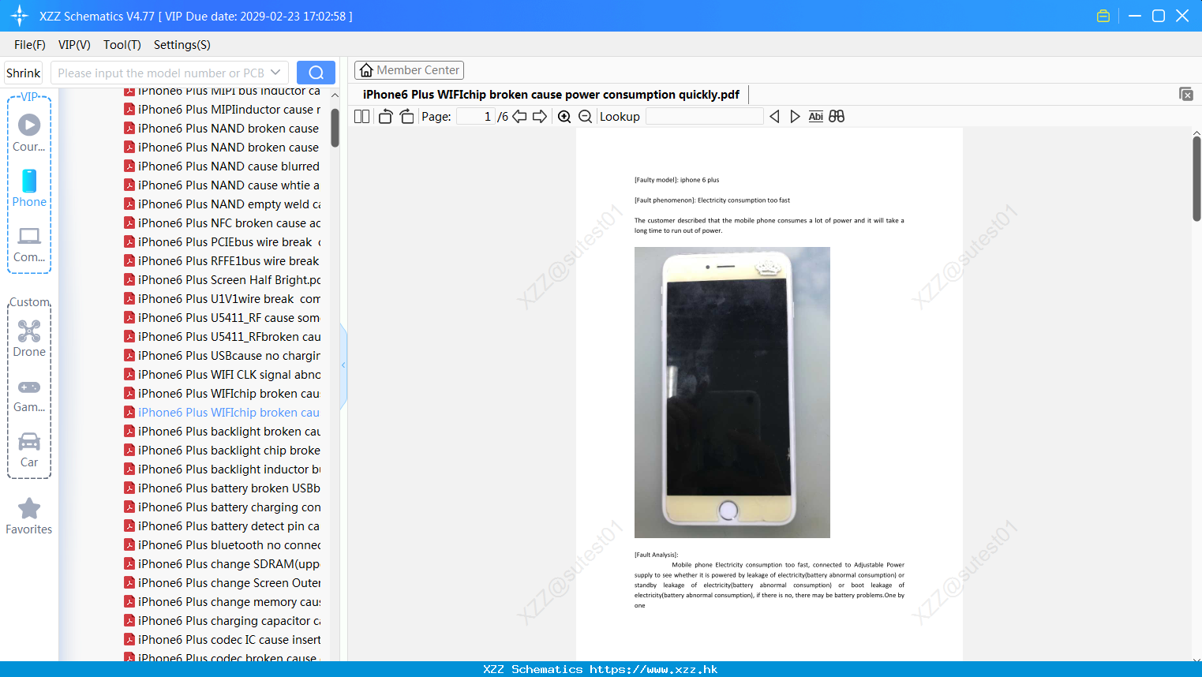Open Favorites star
The width and height of the screenshot is (1202, 677).
point(29,516)
